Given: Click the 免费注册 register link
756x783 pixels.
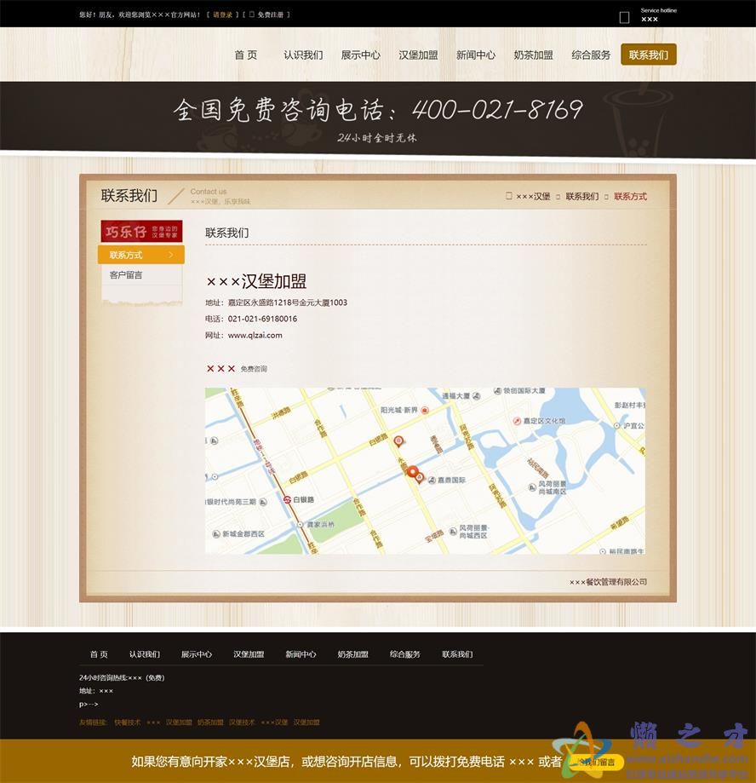Looking at the screenshot, I should (x=270, y=14).
